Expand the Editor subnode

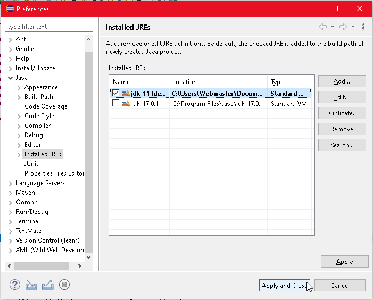19,145
